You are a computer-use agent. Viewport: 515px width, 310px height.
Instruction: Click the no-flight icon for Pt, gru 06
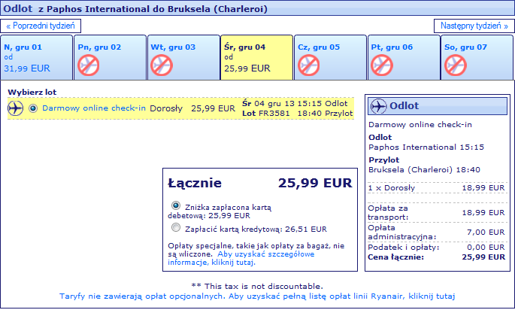tap(382, 65)
